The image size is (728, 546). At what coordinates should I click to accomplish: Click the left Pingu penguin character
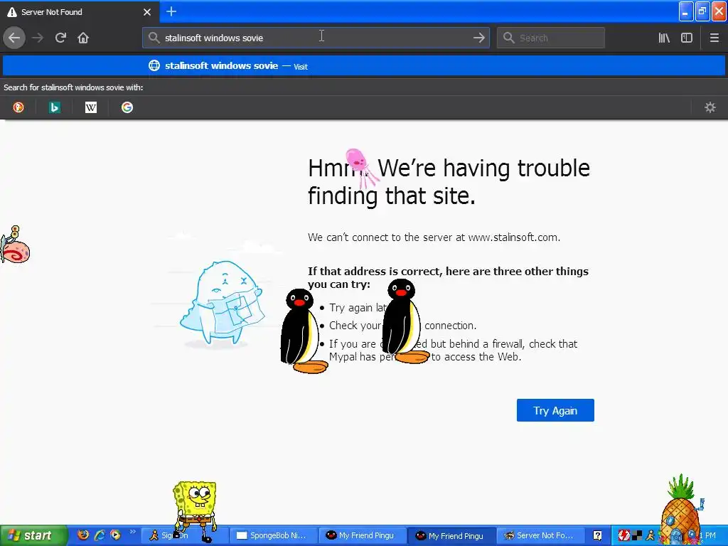pos(303,331)
